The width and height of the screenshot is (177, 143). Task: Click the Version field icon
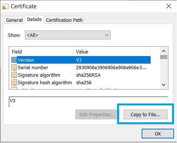[x=14, y=60]
